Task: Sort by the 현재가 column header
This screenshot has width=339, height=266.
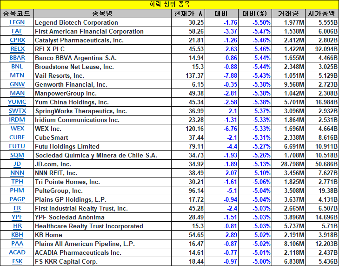Action: coord(188,14)
